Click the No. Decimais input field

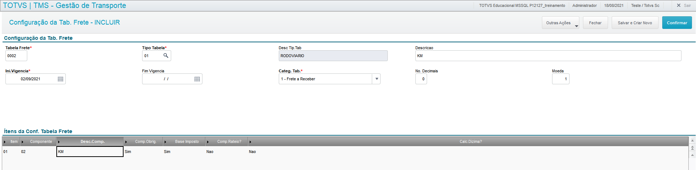click(x=421, y=79)
